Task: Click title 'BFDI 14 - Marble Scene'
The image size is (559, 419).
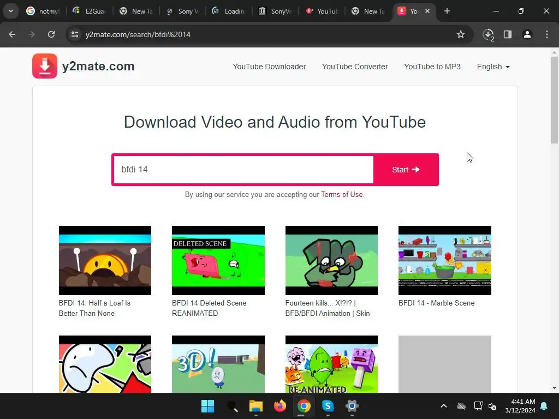Action: (x=436, y=303)
